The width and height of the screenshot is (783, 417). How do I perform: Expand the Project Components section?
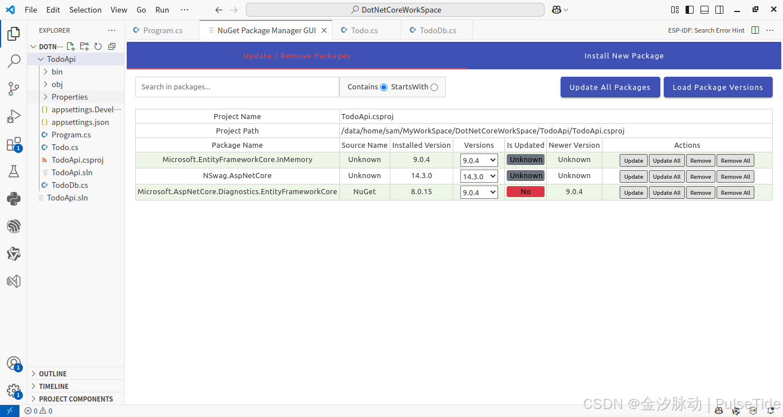click(76, 399)
